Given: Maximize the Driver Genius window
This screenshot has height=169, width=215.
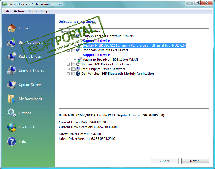Looking at the screenshot, I should [197, 3].
